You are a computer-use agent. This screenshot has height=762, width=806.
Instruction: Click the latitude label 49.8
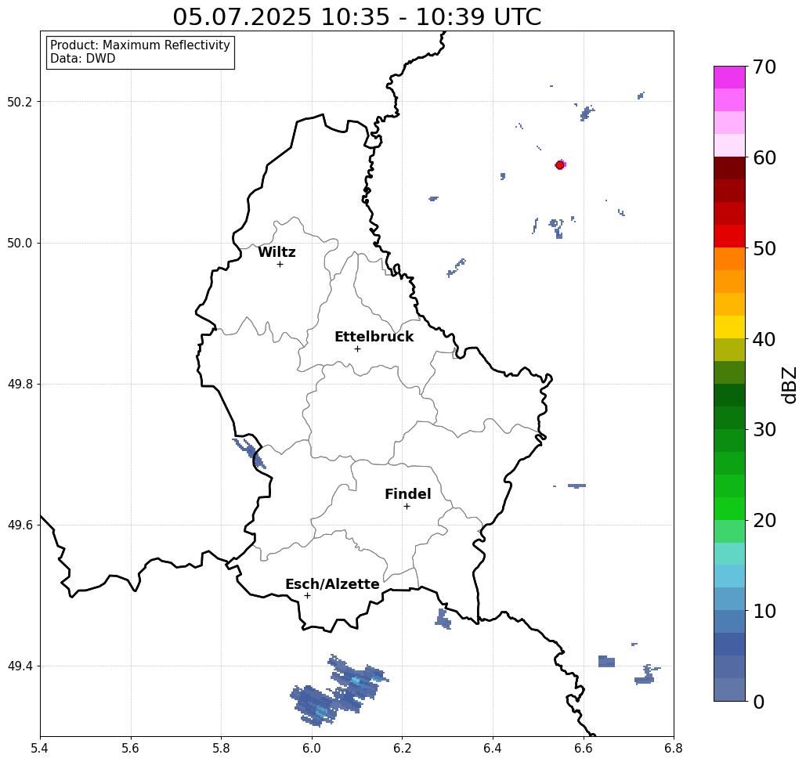pyautogui.click(x=19, y=385)
